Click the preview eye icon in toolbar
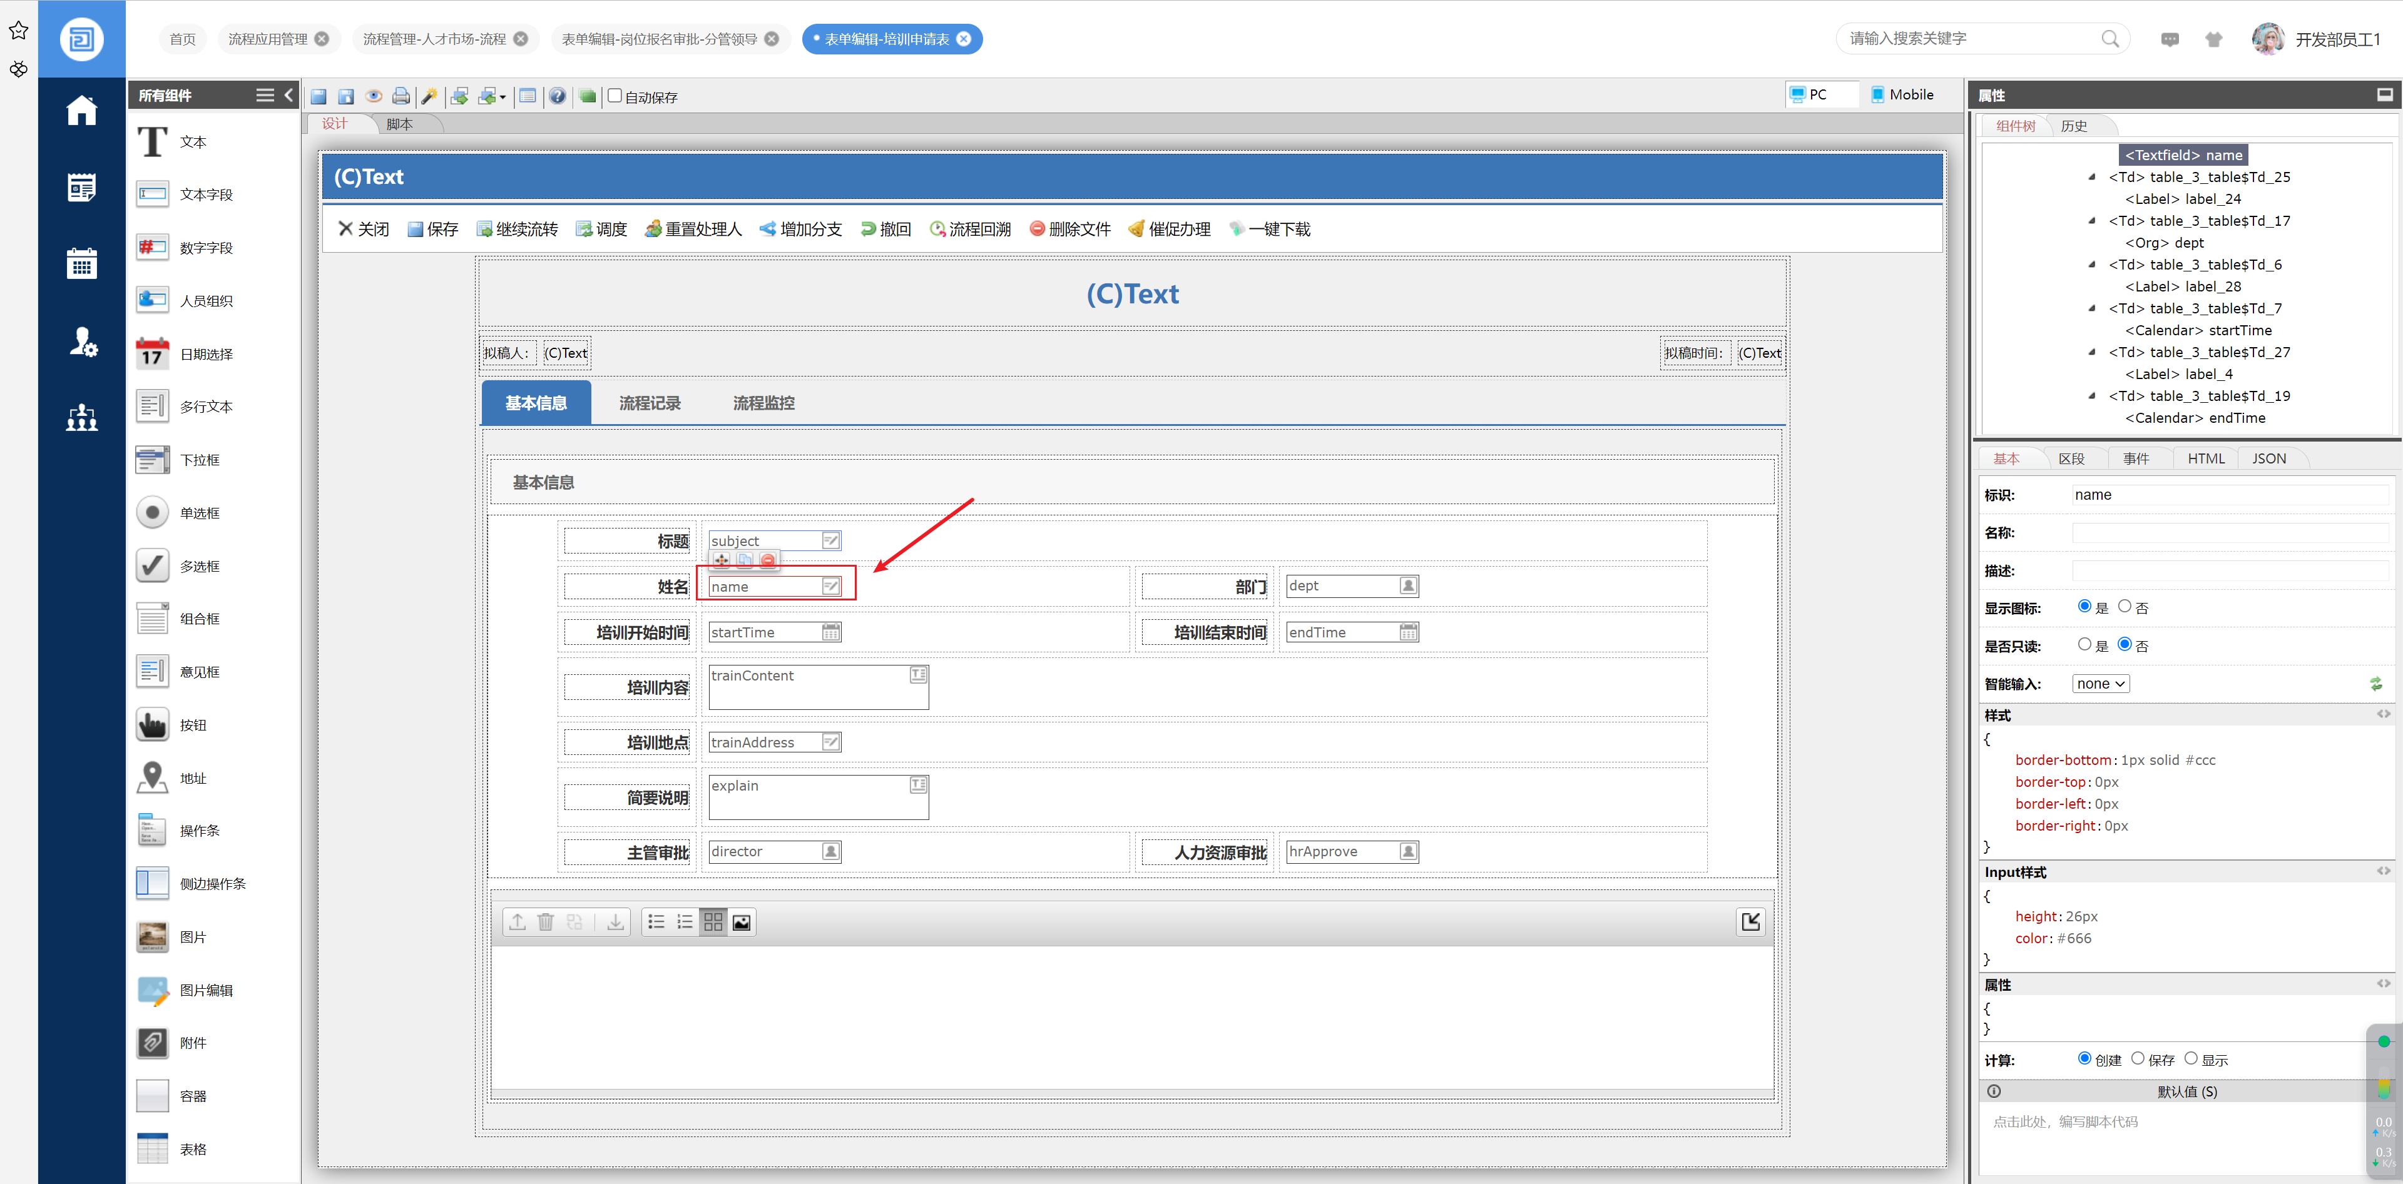2403x1184 pixels. 374,96
